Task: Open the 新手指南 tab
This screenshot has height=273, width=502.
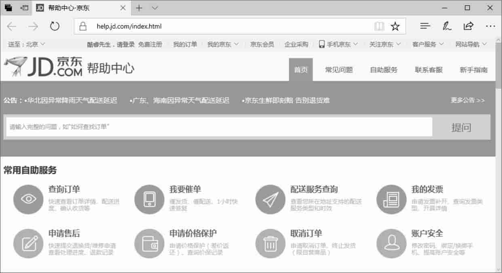Action: pyautogui.click(x=474, y=70)
